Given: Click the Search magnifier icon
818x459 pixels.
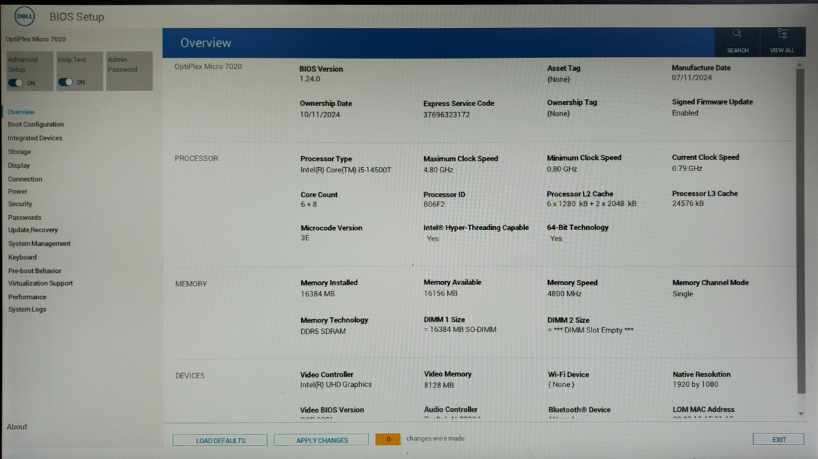Looking at the screenshot, I should click(x=737, y=34).
